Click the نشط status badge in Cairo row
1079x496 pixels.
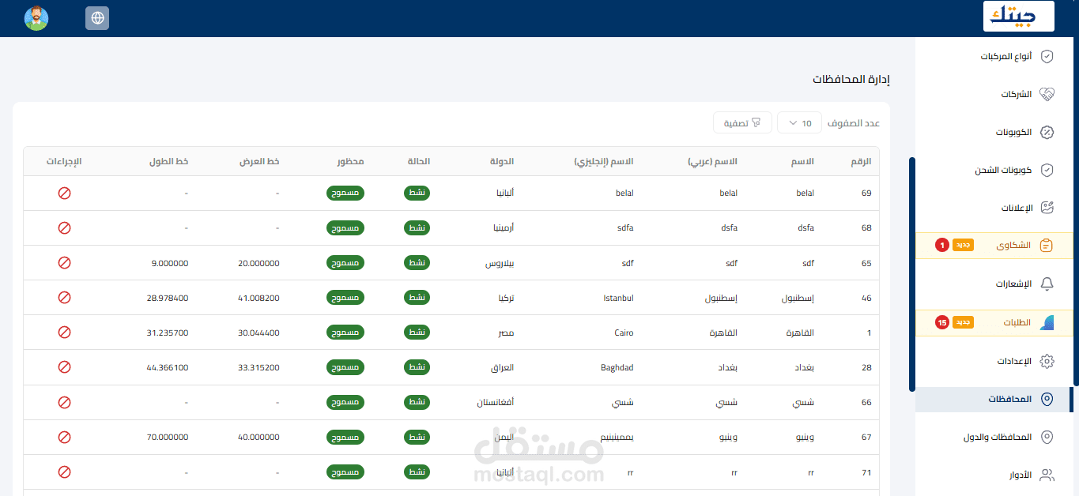(x=417, y=333)
